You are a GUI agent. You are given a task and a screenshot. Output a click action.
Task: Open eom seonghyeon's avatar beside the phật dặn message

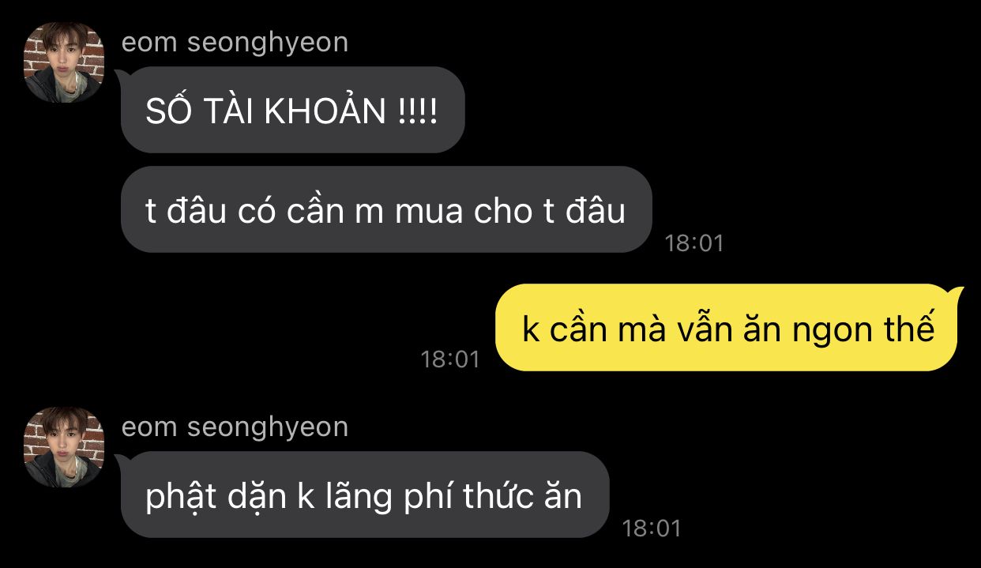pos(65,446)
